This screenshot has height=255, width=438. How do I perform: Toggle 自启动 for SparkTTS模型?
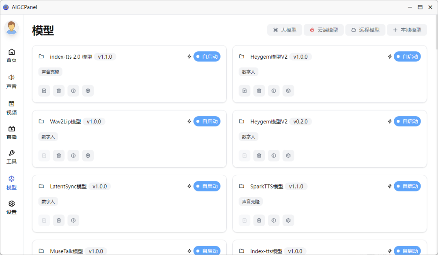[407, 186]
